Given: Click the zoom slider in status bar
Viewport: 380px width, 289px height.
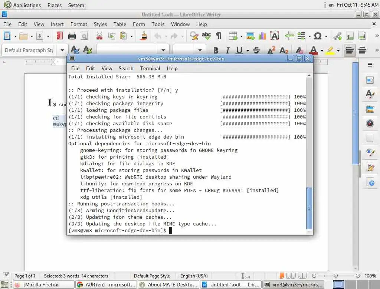Looking at the screenshot, I should coord(335,276).
